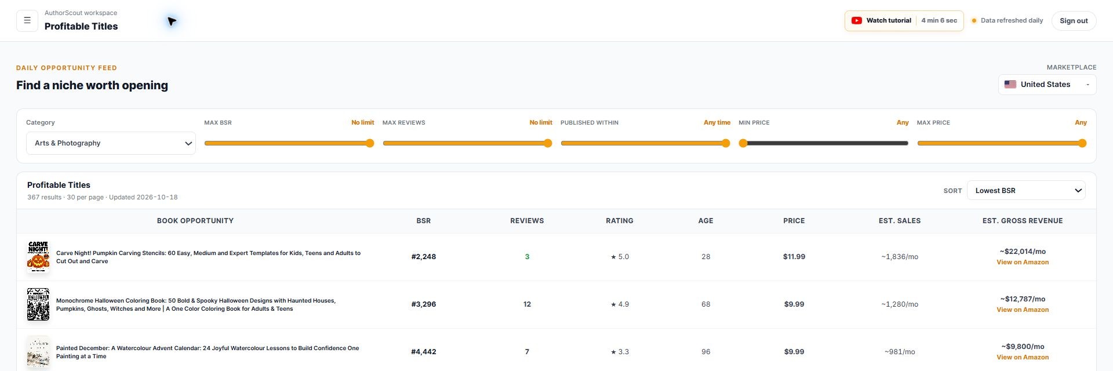Click the $11.99 price
The height and width of the screenshot is (371, 1113).
pyautogui.click(x=794, y=257)
